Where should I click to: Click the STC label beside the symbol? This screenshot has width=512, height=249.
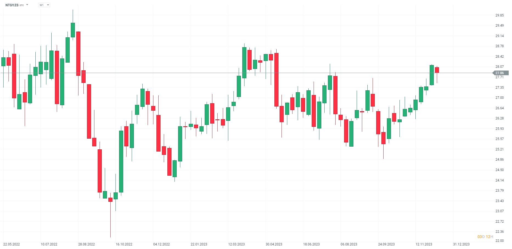(22, 5)
